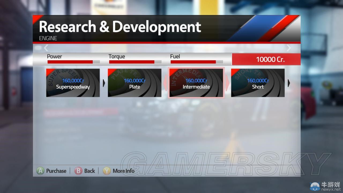The height and width of the screenshot is (193, 343).
Task: Select the Superspeedway engine upgrade card
Action: [x=73, y=83]
